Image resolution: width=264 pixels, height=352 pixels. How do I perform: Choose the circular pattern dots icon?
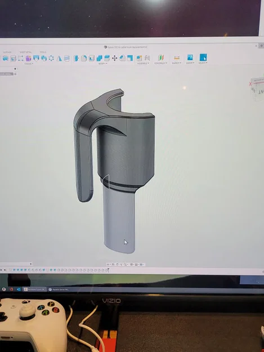pos(51,59)
